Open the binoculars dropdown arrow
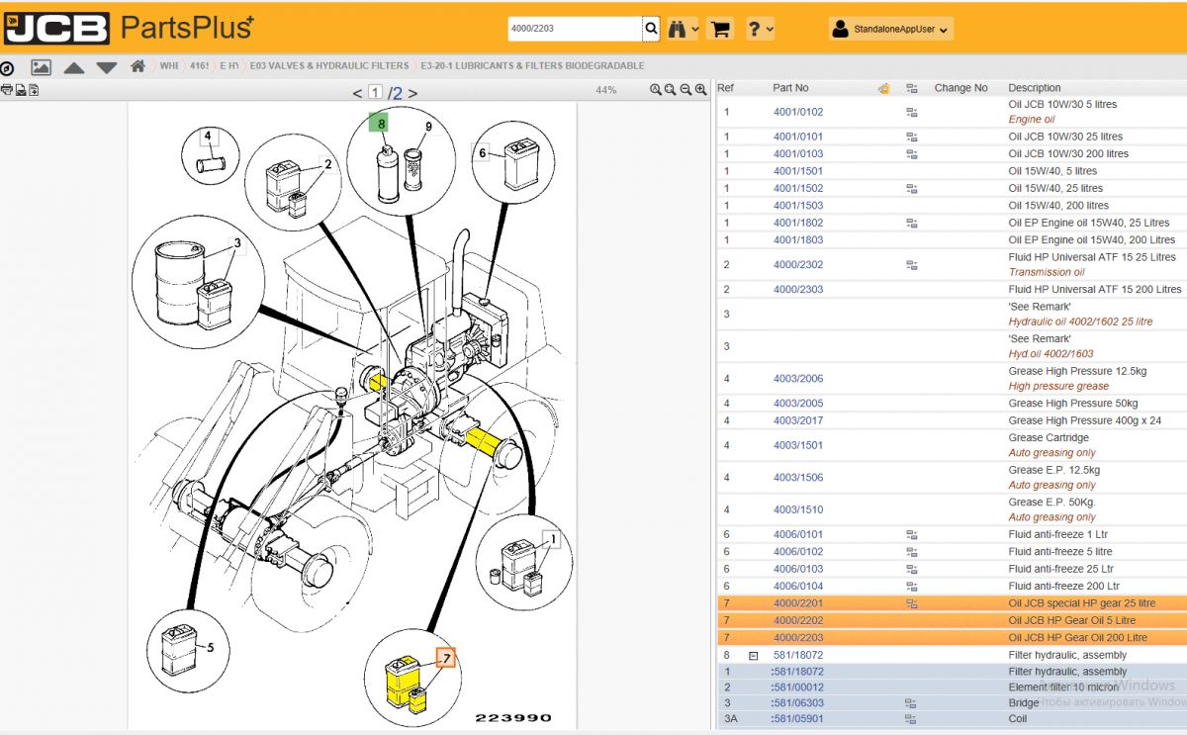 (695, 30)
